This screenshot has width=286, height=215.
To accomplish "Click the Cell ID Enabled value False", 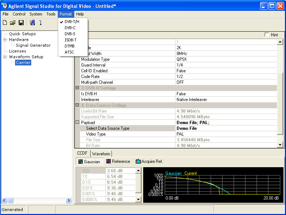I will coord(226,71).
